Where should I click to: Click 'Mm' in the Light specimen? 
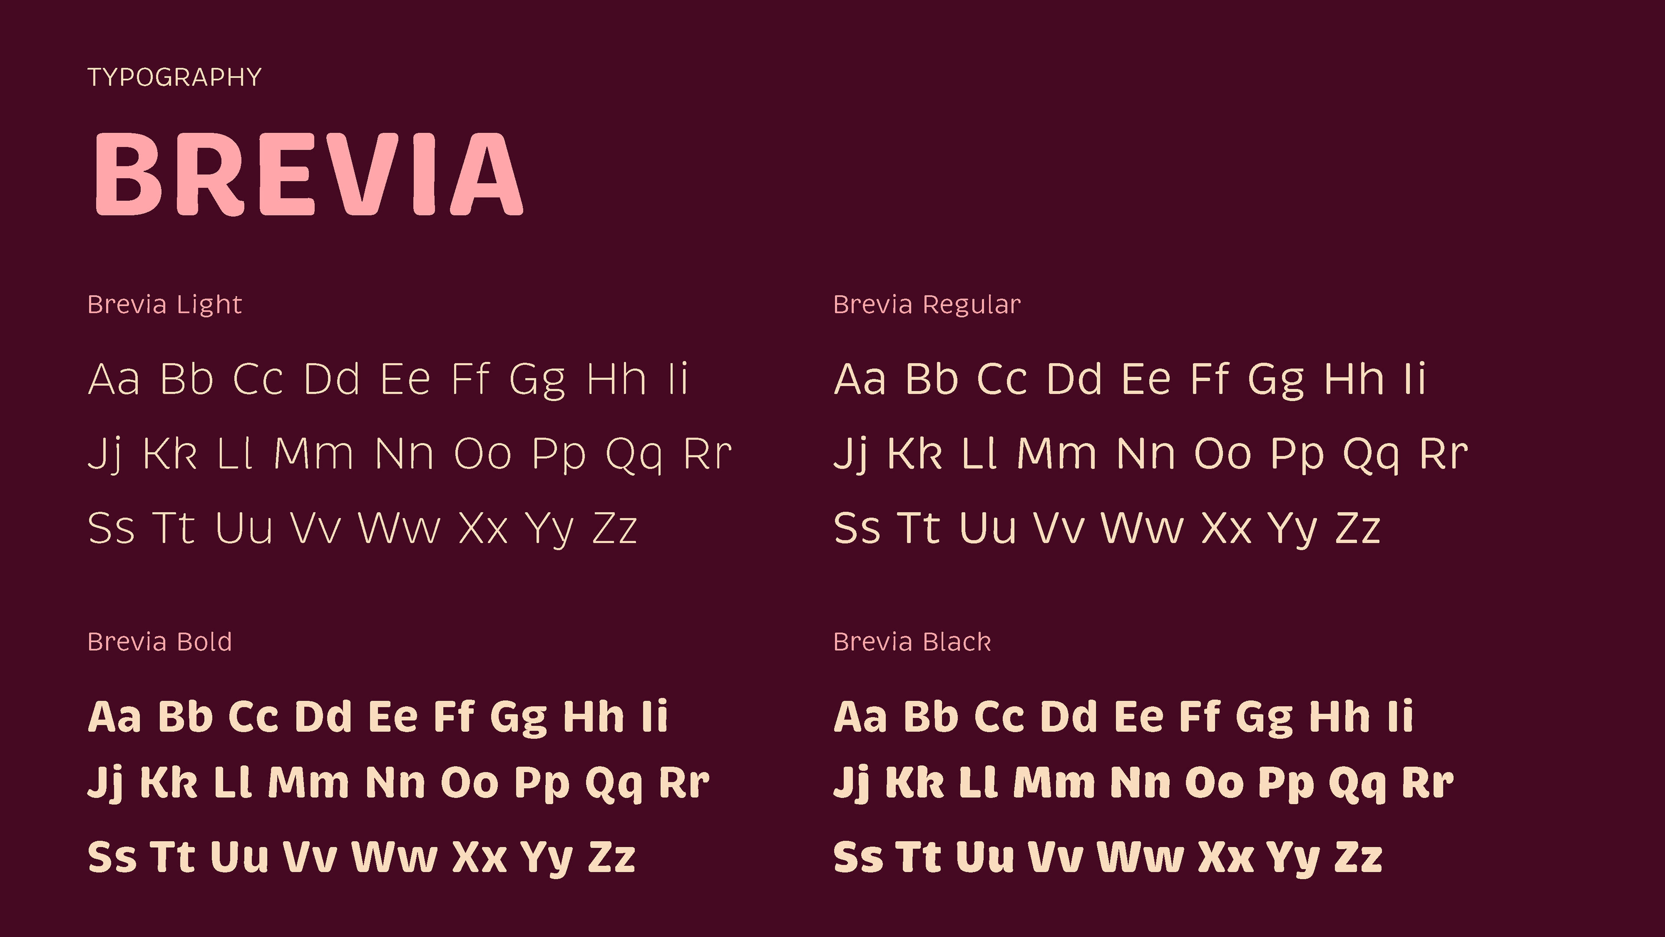click(x=313, y=453)
